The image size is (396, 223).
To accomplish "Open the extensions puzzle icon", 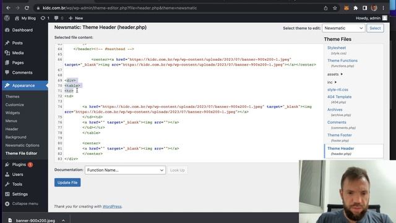I will [356, 8].
